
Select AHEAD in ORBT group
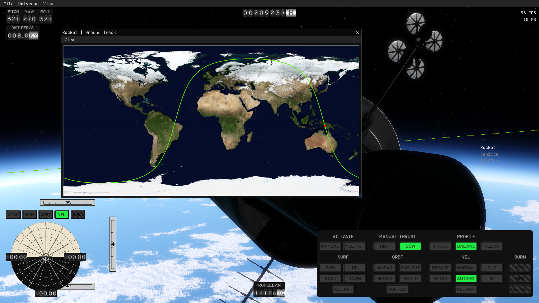coord(385,268)
